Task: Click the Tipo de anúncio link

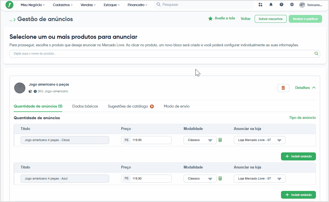Action: coord(302,118)
